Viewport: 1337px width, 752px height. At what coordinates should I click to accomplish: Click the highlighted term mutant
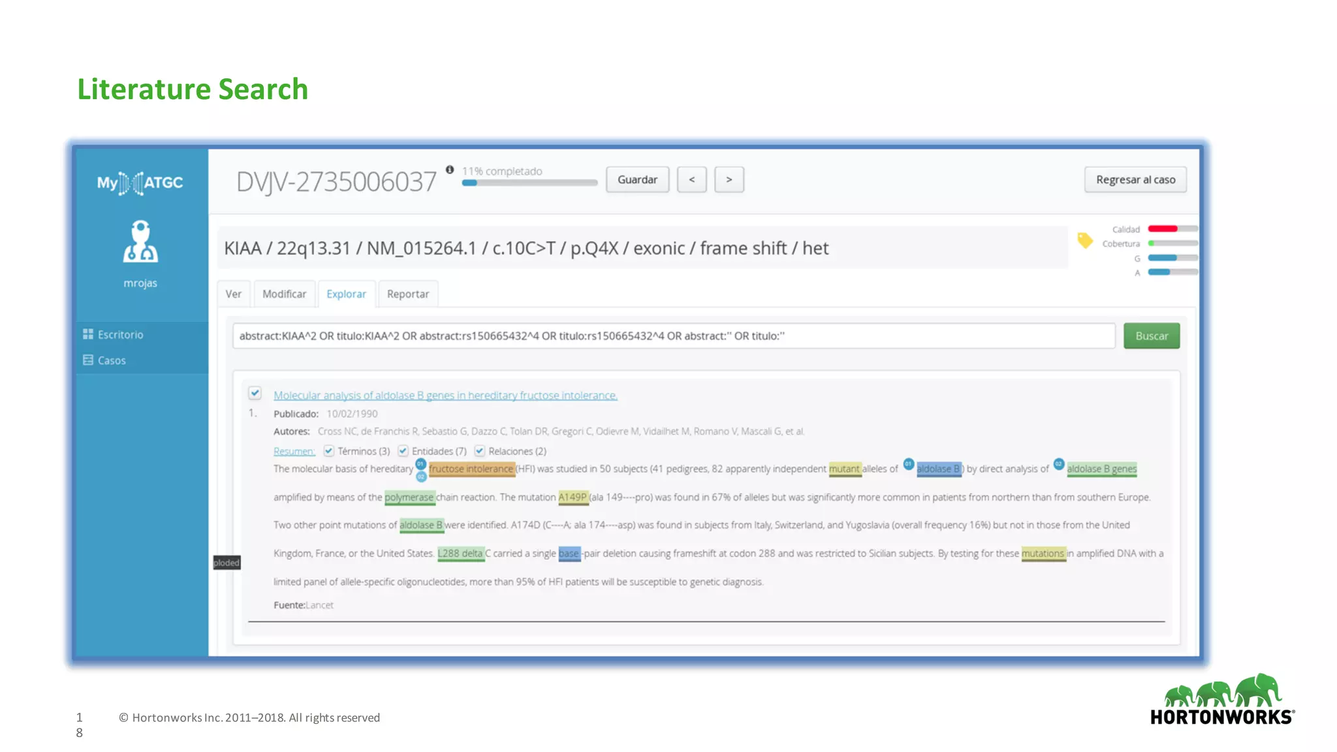(845, 469)
